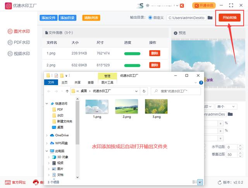The width and height of the screenshot is (248, 188).
Task: Open 查看 tab in Explorer
Action: (91, 82)
